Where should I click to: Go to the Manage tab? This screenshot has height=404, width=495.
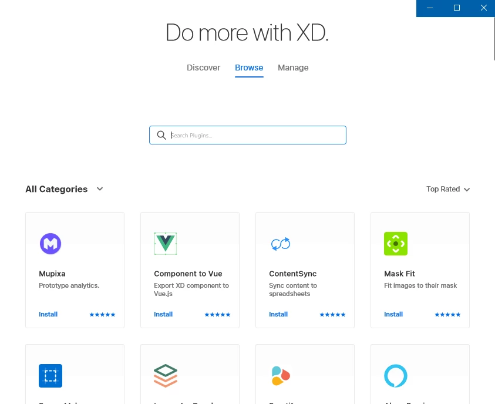[x=293, y=68]
